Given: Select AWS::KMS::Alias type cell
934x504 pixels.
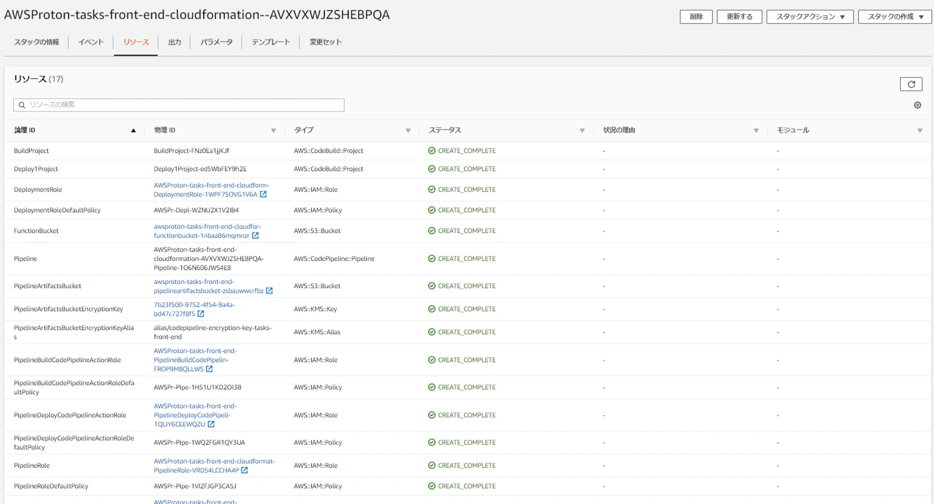Looking at the screenshot, I should [317, 332].
